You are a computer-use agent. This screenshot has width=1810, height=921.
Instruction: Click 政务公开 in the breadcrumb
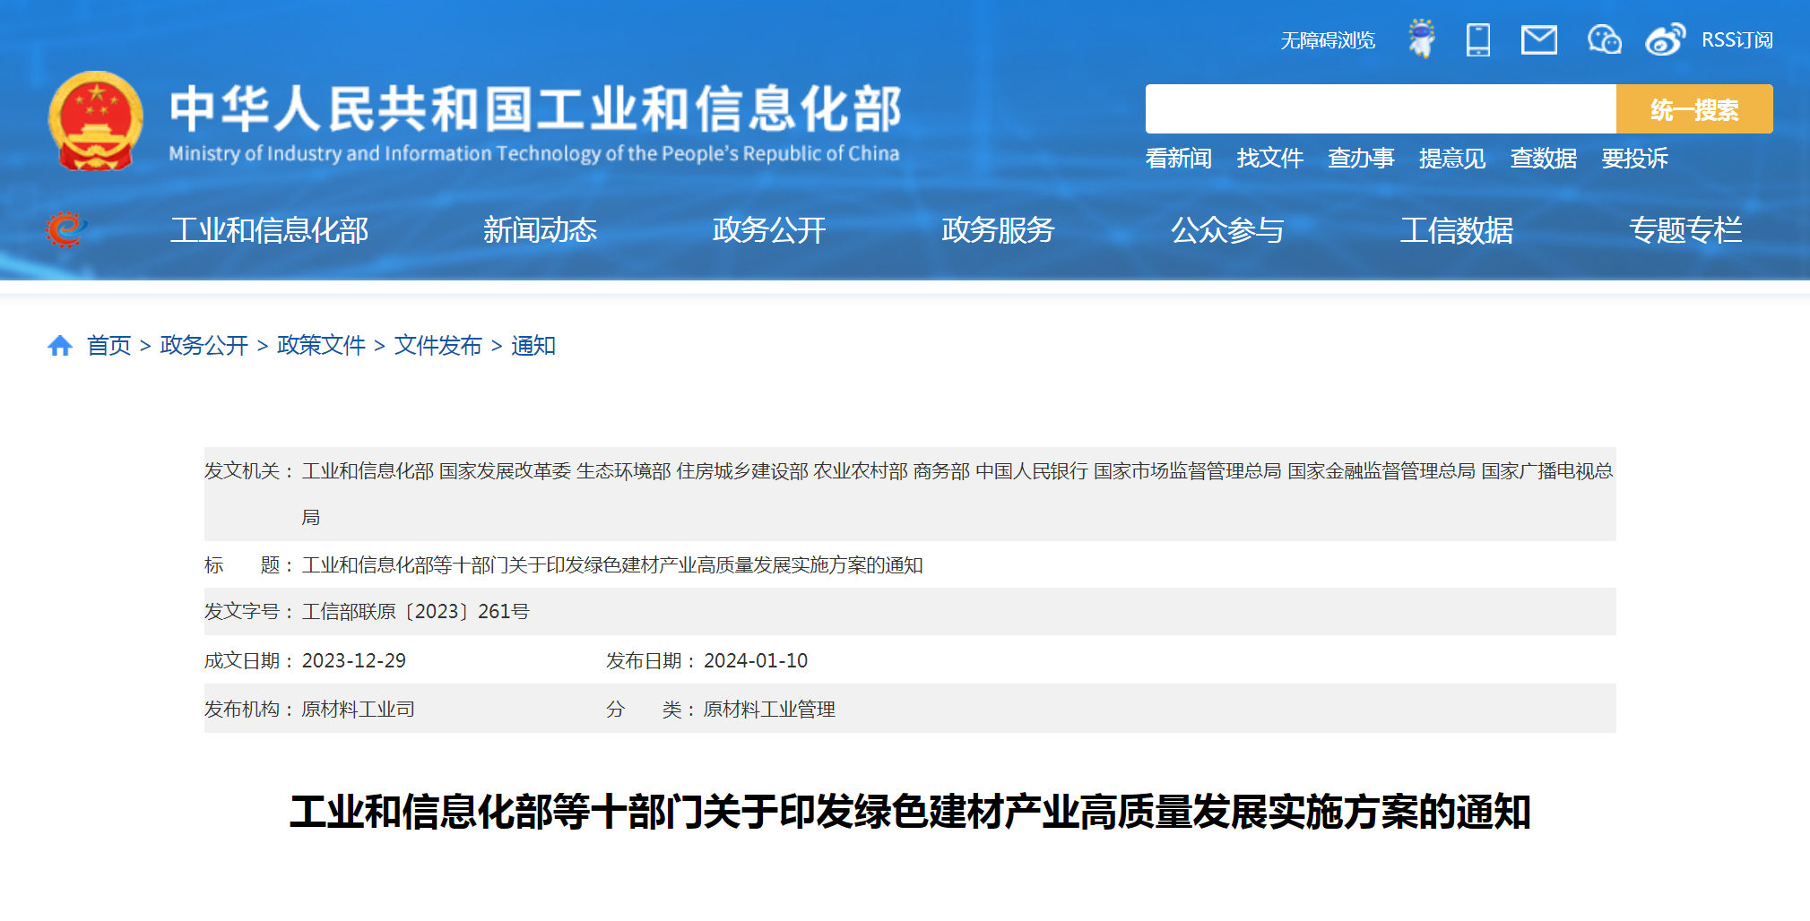point(204,345)
